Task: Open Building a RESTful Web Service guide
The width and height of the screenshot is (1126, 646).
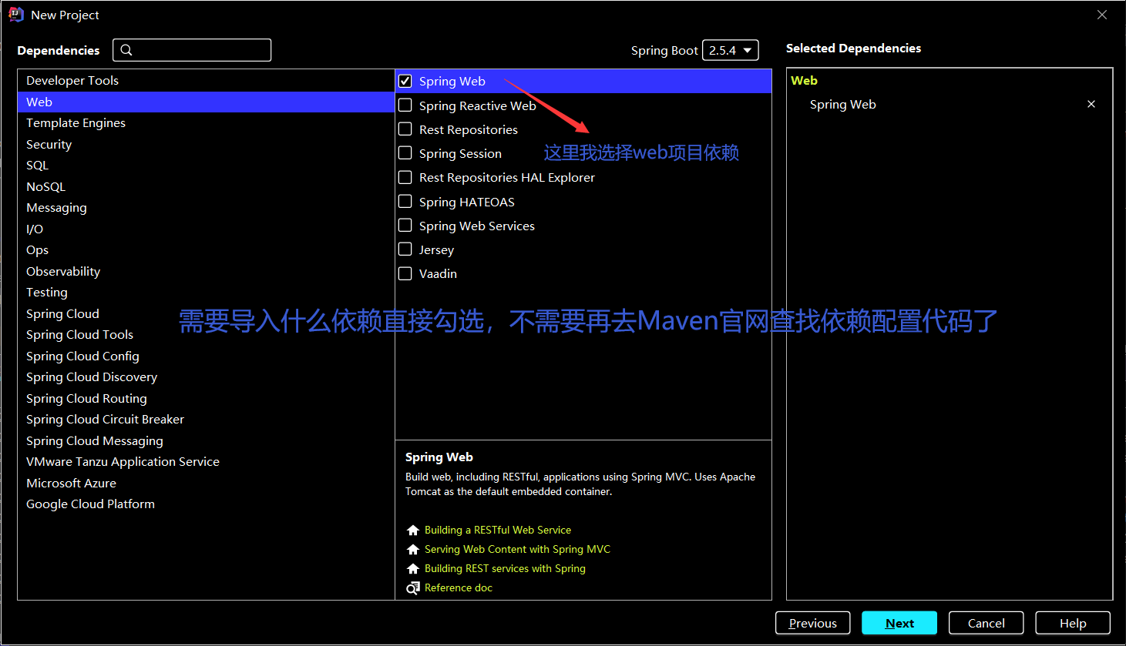Action: tap(498, 531)
